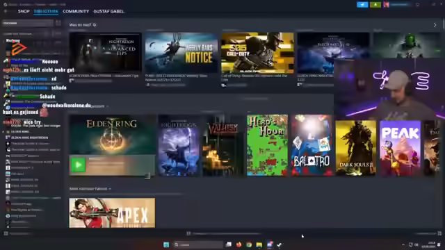Click the library search input field
The height and width of the screenshot is (250, 445).
(x=28, y=23)
